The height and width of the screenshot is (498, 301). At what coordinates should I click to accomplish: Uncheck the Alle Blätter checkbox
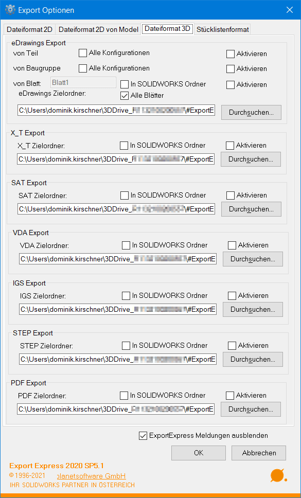coord(125,95)
